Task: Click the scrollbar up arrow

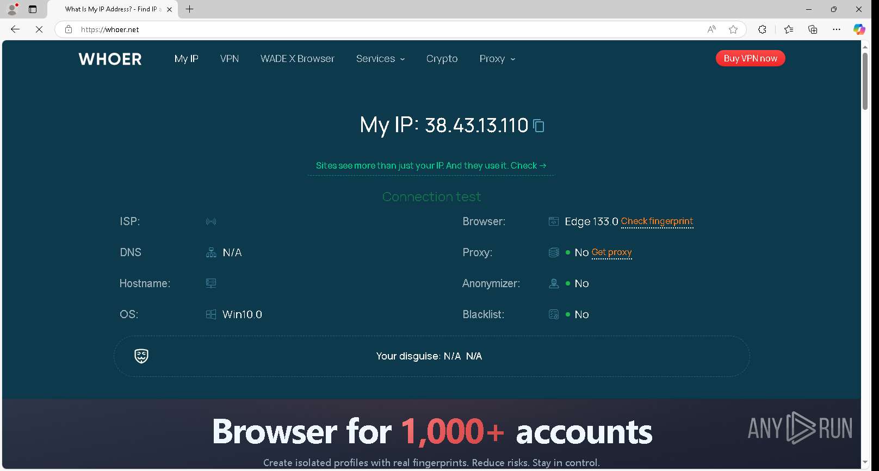Action: point(865,47)
